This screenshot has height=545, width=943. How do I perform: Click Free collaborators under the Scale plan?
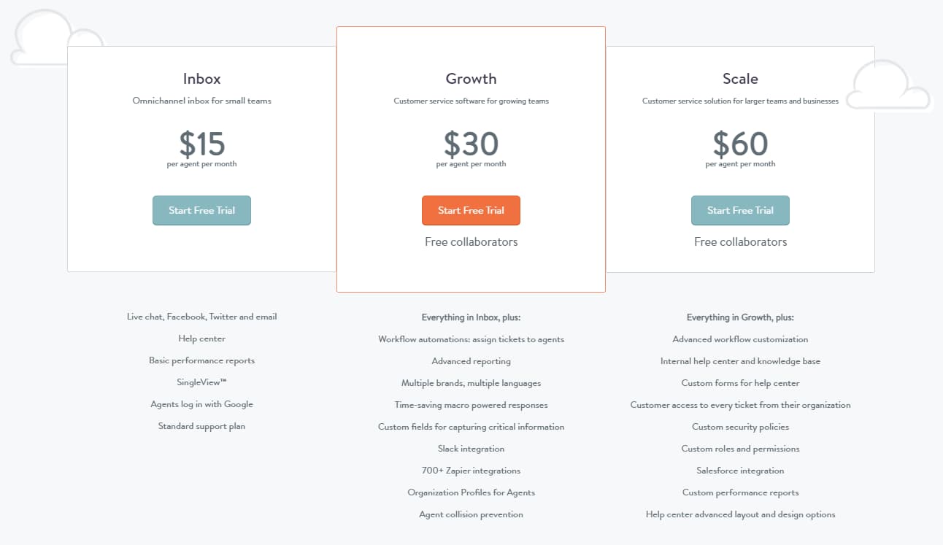point(740,241)
